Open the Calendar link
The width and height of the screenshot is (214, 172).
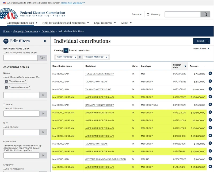[137, 14]
